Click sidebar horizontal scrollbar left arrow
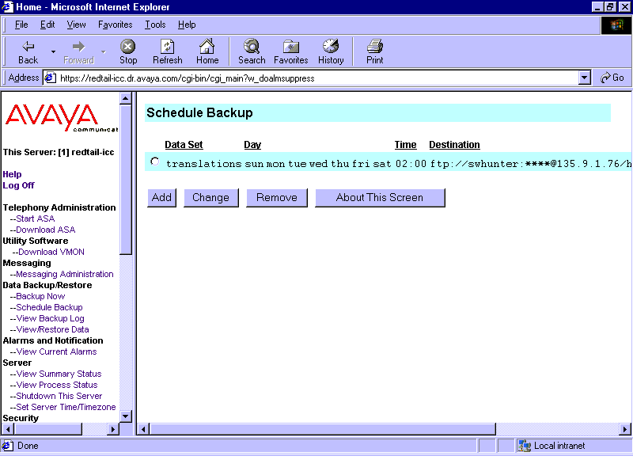This screenshot has height=475, width=633. coord(8,429)
